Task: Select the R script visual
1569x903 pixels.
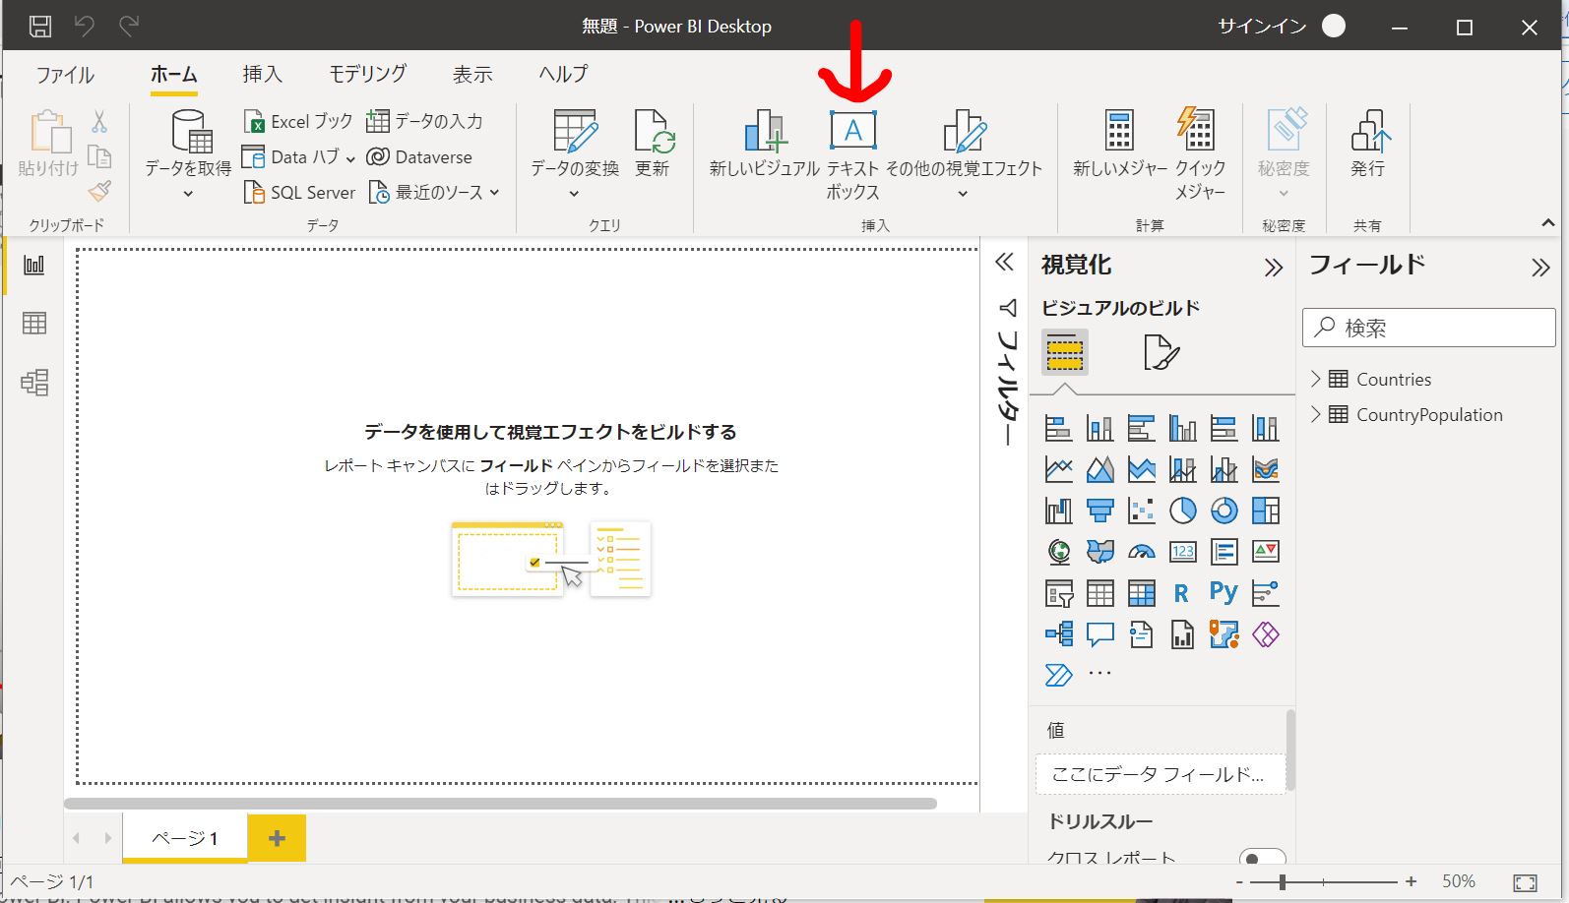Action: [x=1182, y=593]
